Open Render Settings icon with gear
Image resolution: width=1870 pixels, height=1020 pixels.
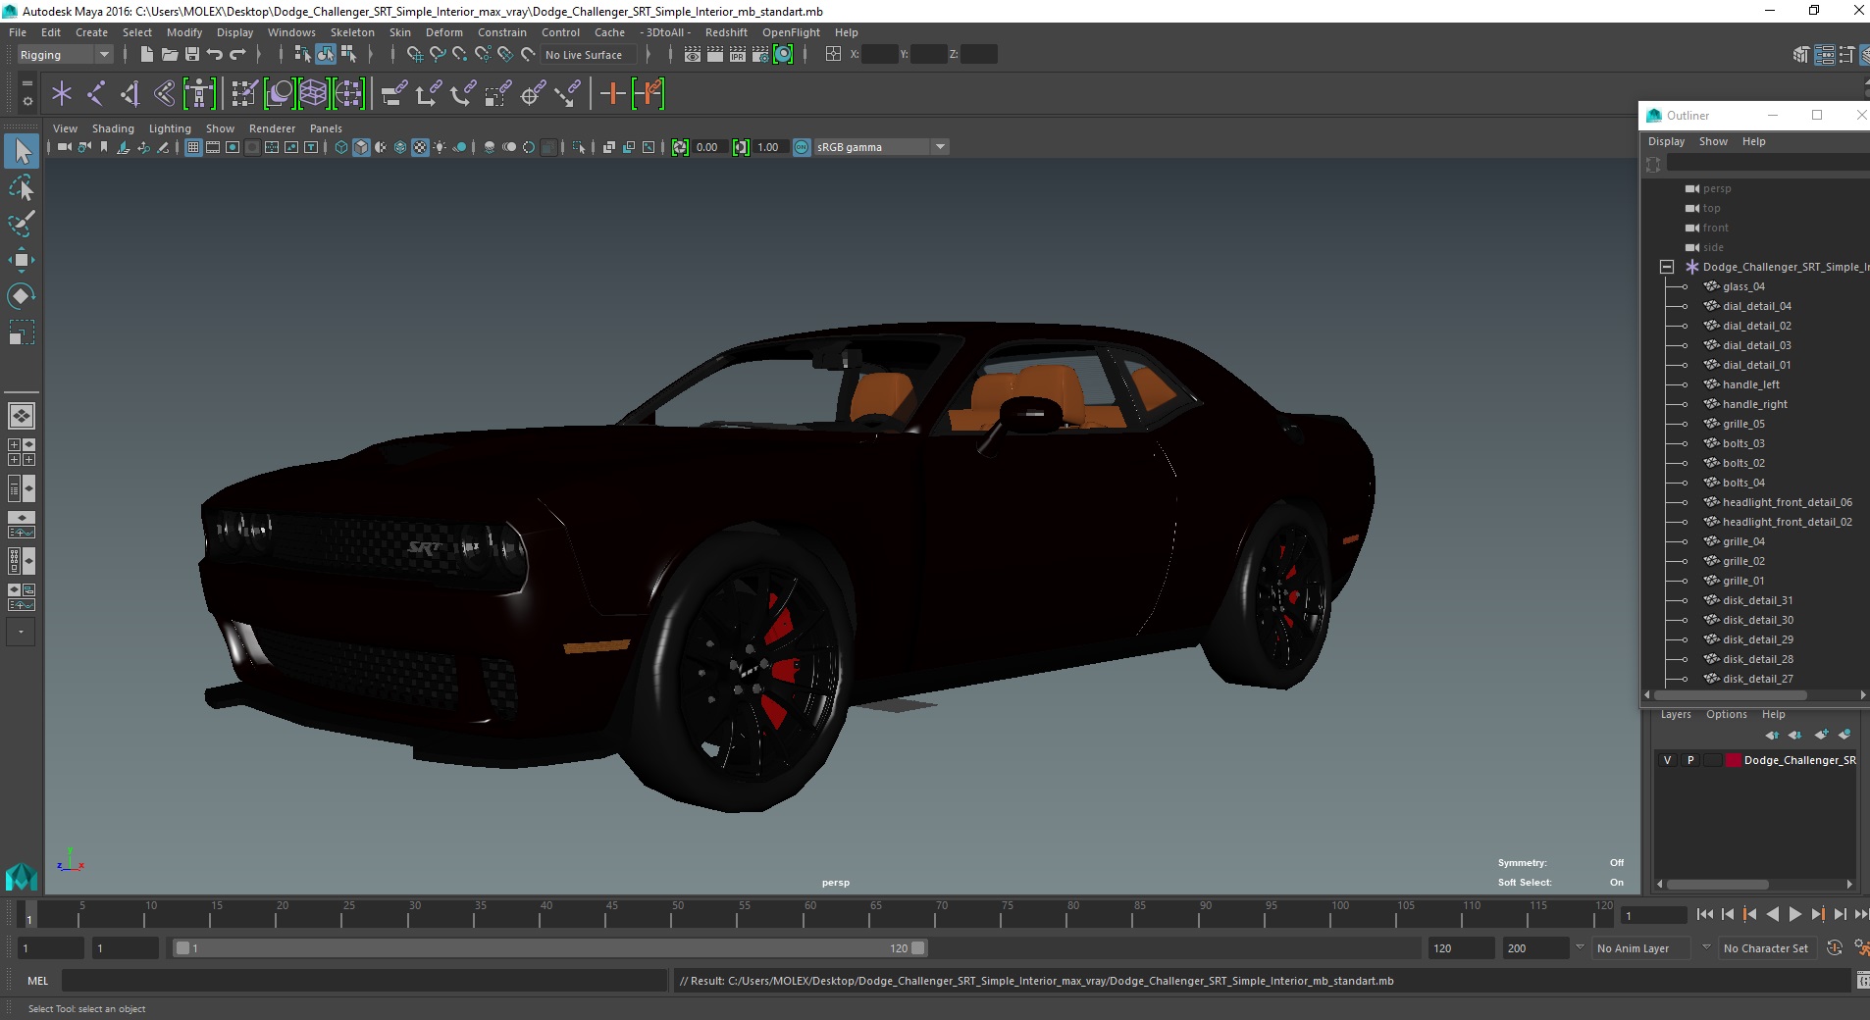pyautogui.click(x=760, y=54)
